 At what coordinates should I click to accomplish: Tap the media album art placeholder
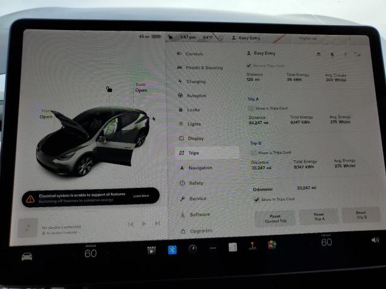(28, 228)
